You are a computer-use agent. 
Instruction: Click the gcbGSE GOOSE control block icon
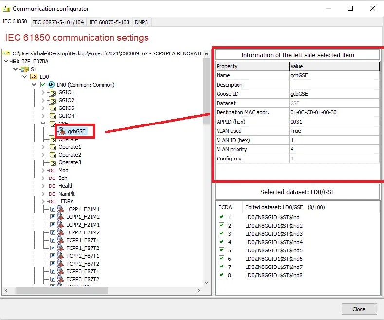(x=62, y=131)
